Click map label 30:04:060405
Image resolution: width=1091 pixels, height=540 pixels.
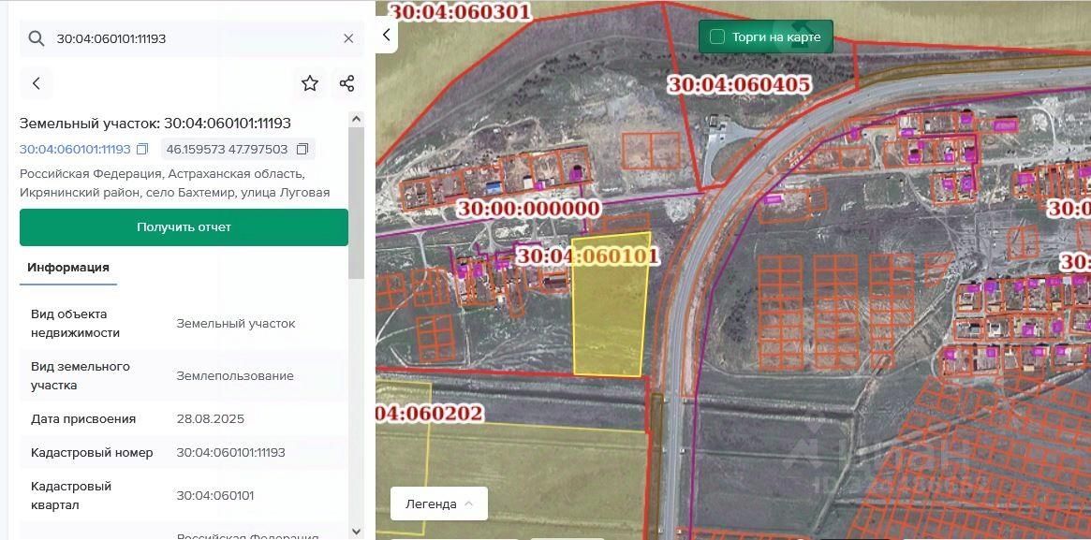tap(740, 85)
